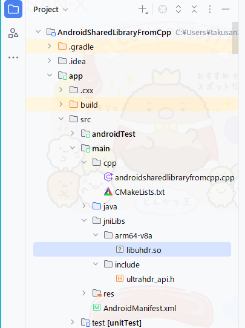The width and height of the screenshot is (245, 328).
Task: Expand the res folder
Action: (84, 293)
